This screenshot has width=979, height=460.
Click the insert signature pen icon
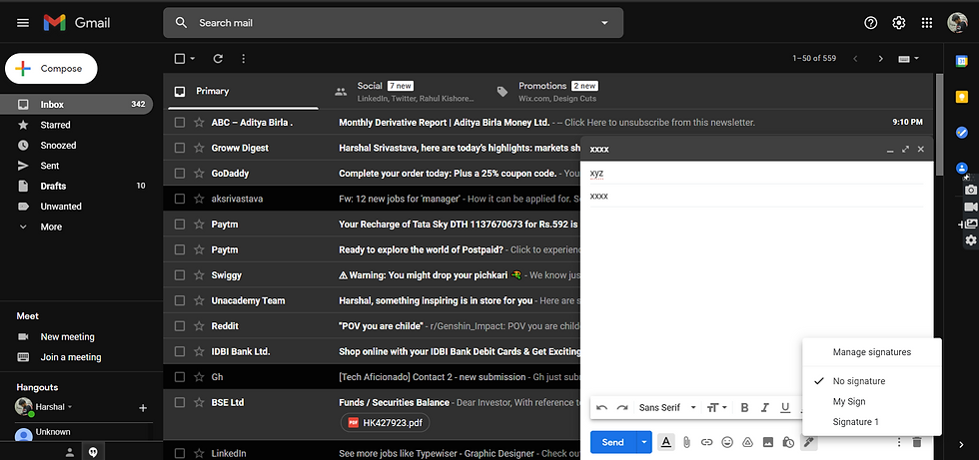808,442
